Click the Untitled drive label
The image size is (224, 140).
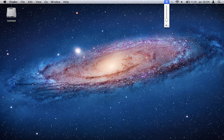[11, 21]
